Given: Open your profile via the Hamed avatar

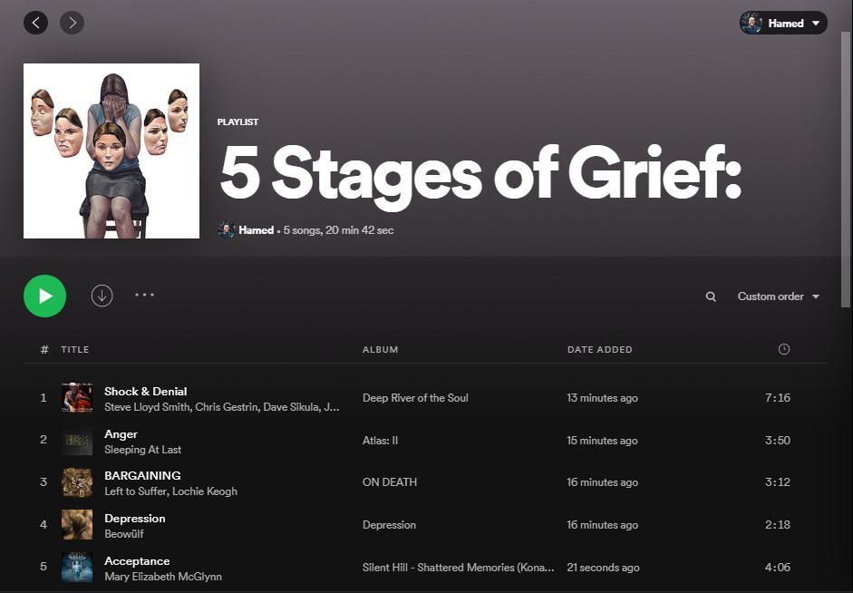Looking at the screenshot, I should (751, 23).
